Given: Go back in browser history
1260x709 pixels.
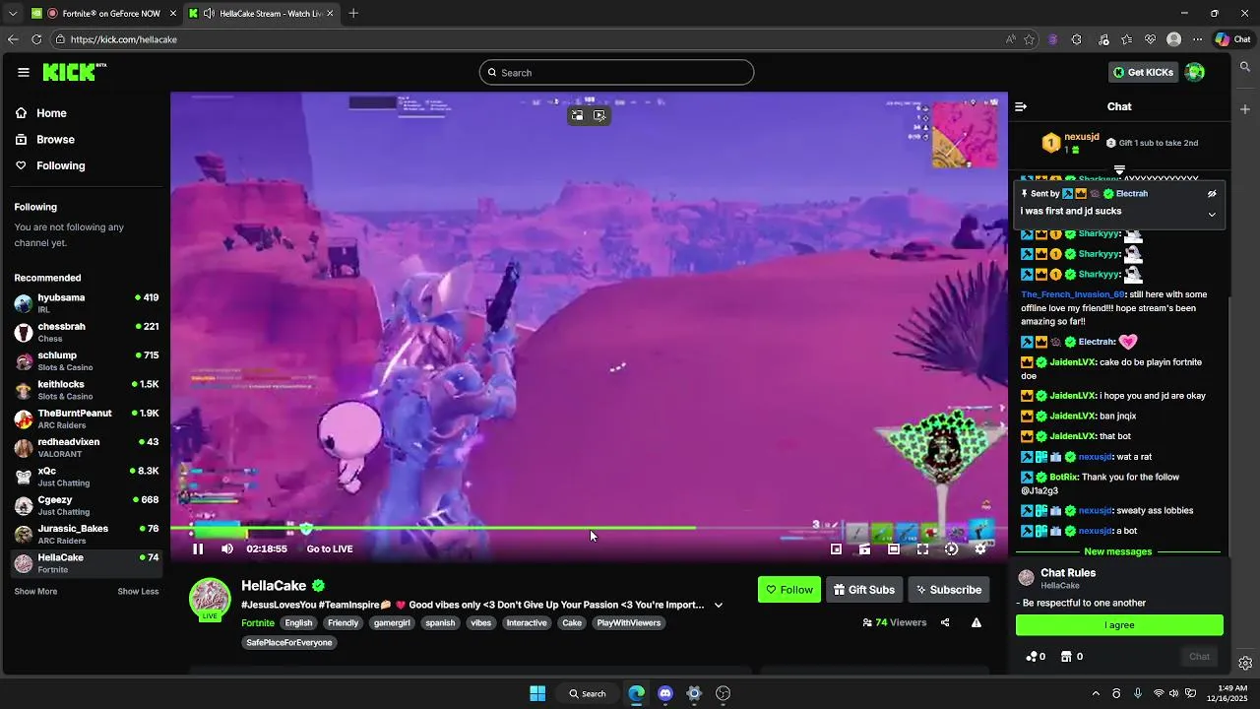Looking at the screenshot, I should tap(13, 39).
